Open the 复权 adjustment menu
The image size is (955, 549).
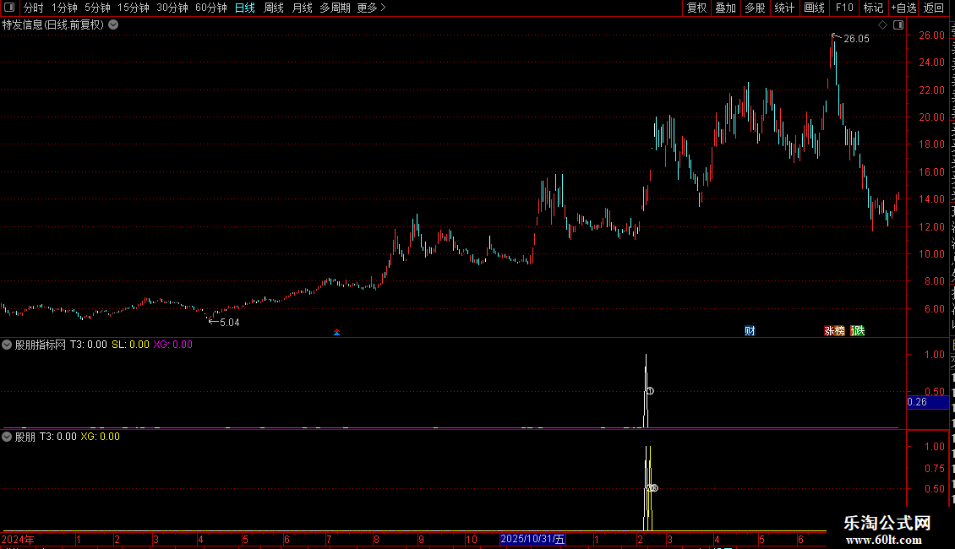pyautogui.click(x=696, y=8)
